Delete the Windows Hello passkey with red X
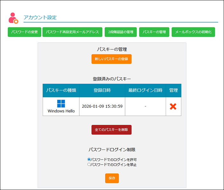Image resolution: width=224 pixels, height=190 pixels. pyautogui.click(x=173, y=107)
